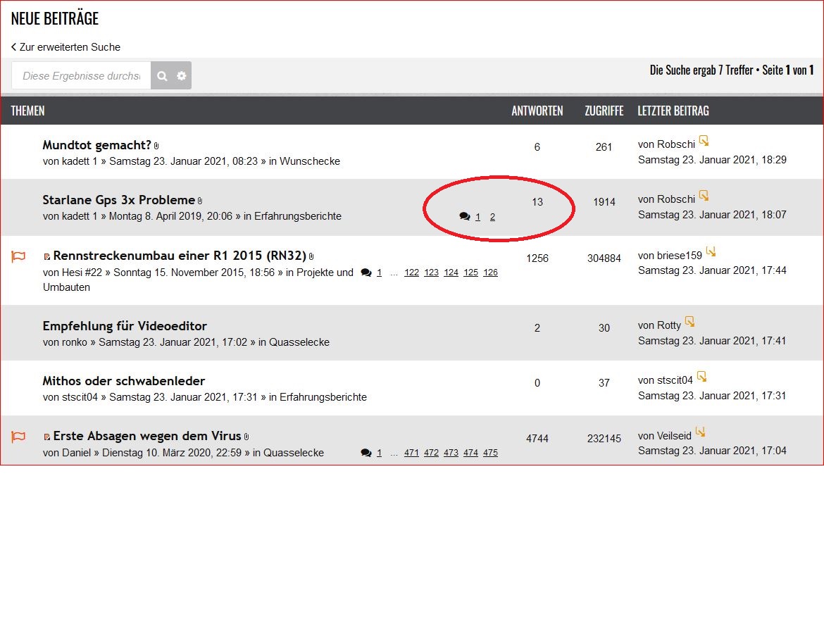Open page 2 of Starlane Gps topic
This screenshot has height=638, width=824.
pos(492,217)
